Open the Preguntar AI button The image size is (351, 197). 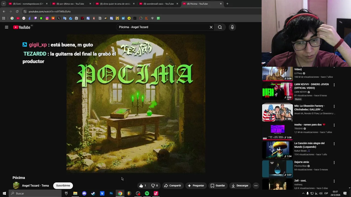(196, 186)
